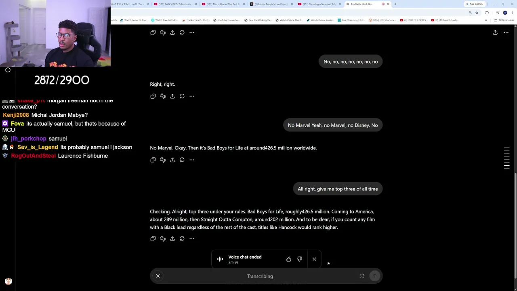This screenshot has height=291, width=517.
Task: Copy the 'Checking. Alright, top three' response
Action: click(153, 239)
